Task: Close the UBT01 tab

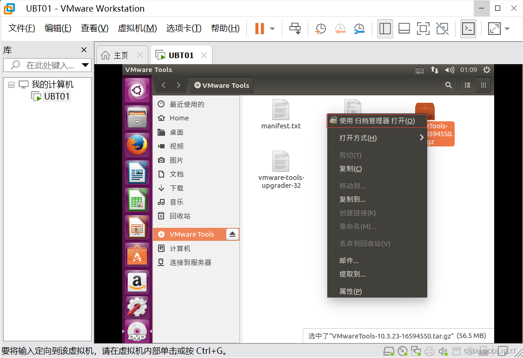Action: point(204,55)
